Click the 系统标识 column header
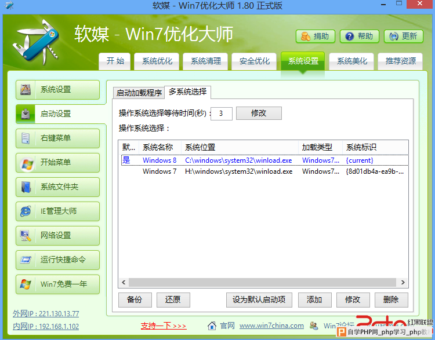The image size is (435, 340). click(375, 148)
